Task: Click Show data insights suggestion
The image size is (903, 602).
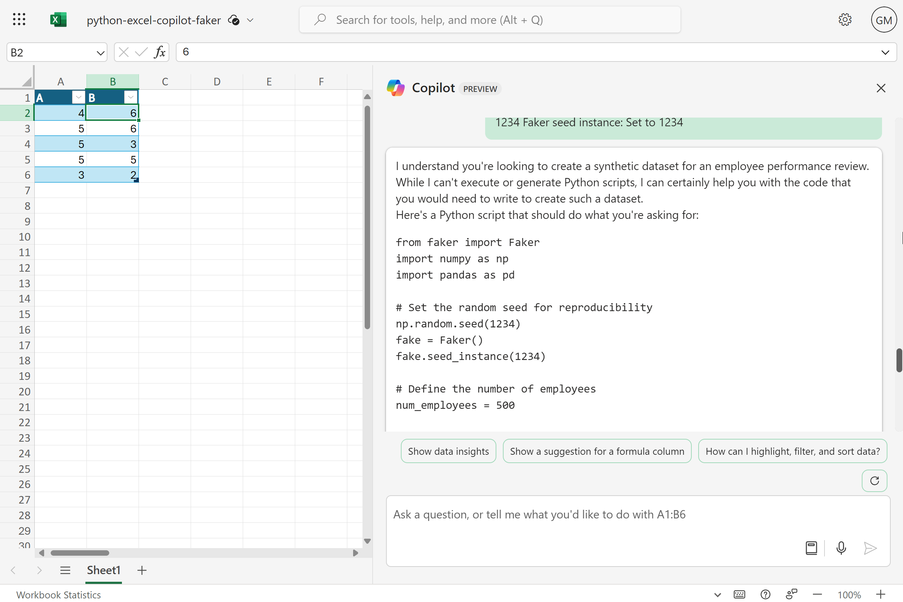Action: 448,451
